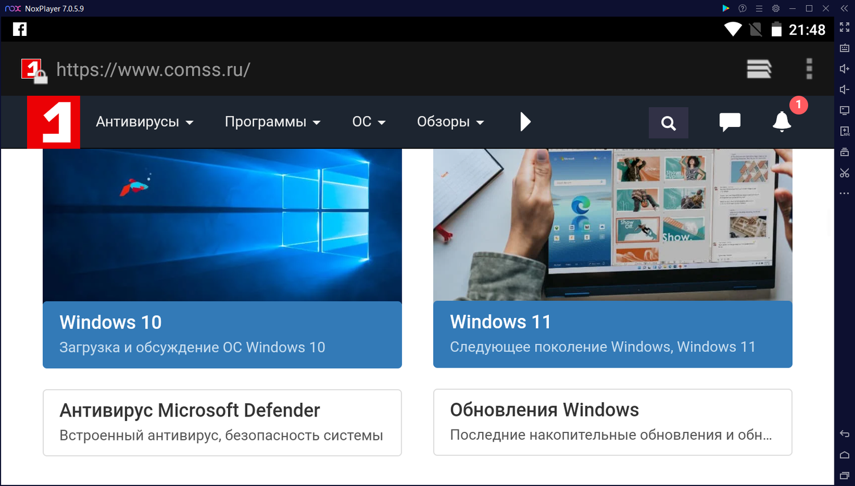Open Обновления Windows card

pos(613,422)
